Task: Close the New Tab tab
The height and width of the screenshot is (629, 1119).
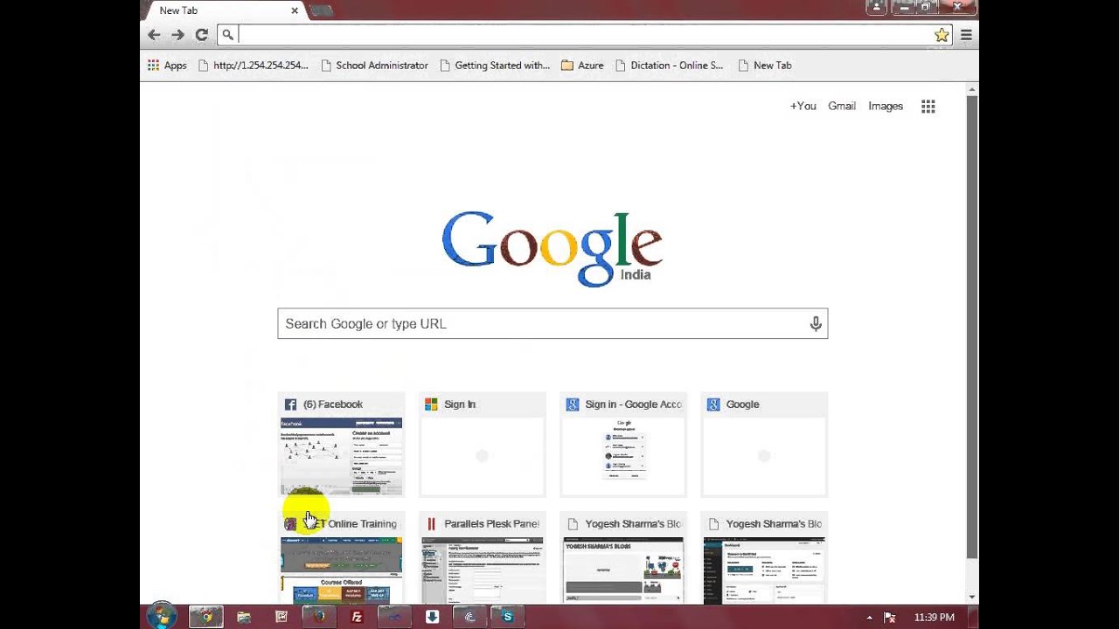Action: 295,10
